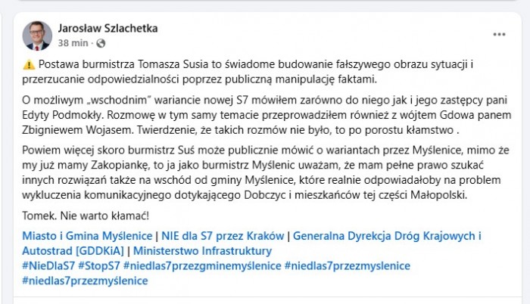Click the #NieDlaS7 hashtag
Viewport: 530px width, 304px height.
(x=48, y=266)
